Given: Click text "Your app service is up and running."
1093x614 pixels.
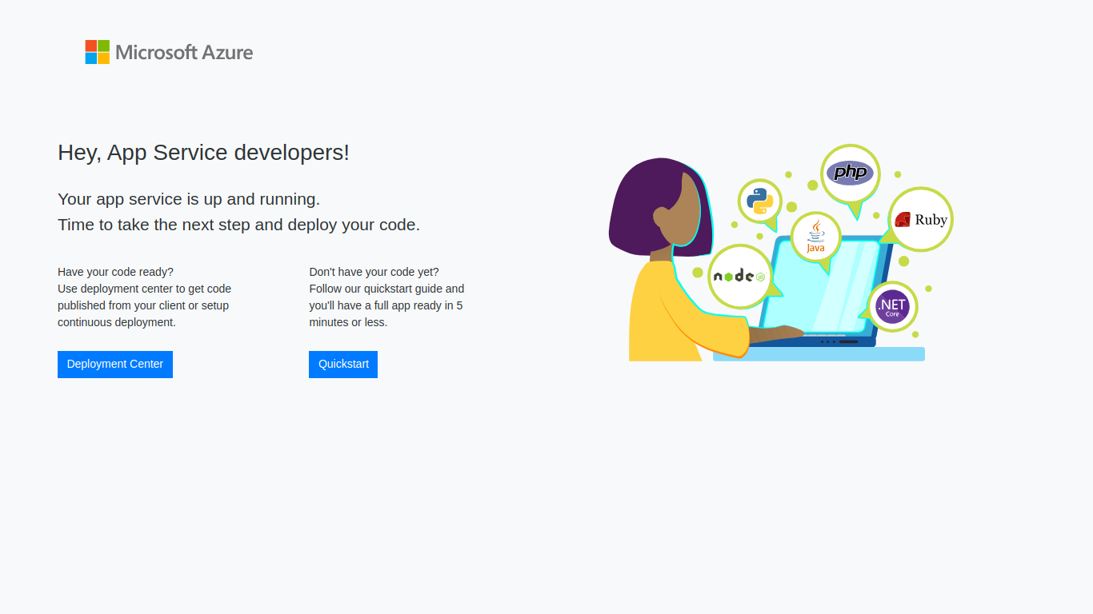Looking at the screenshot, I should tap(189, 199).
